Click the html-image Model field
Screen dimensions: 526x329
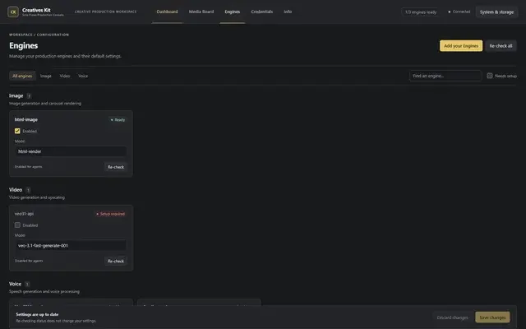pos(71,151)
